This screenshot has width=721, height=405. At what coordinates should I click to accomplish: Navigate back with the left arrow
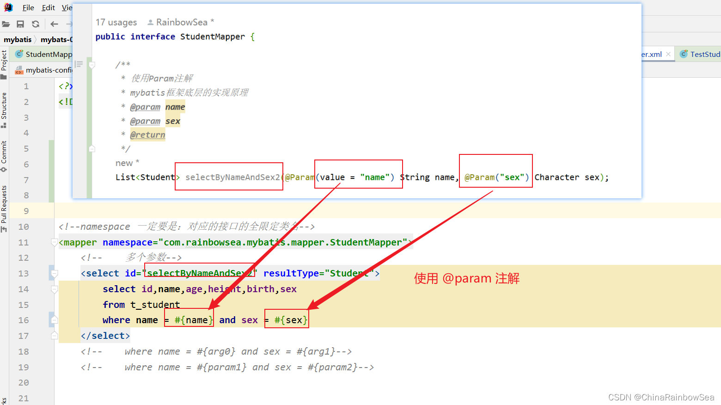[x=54, y=24]
